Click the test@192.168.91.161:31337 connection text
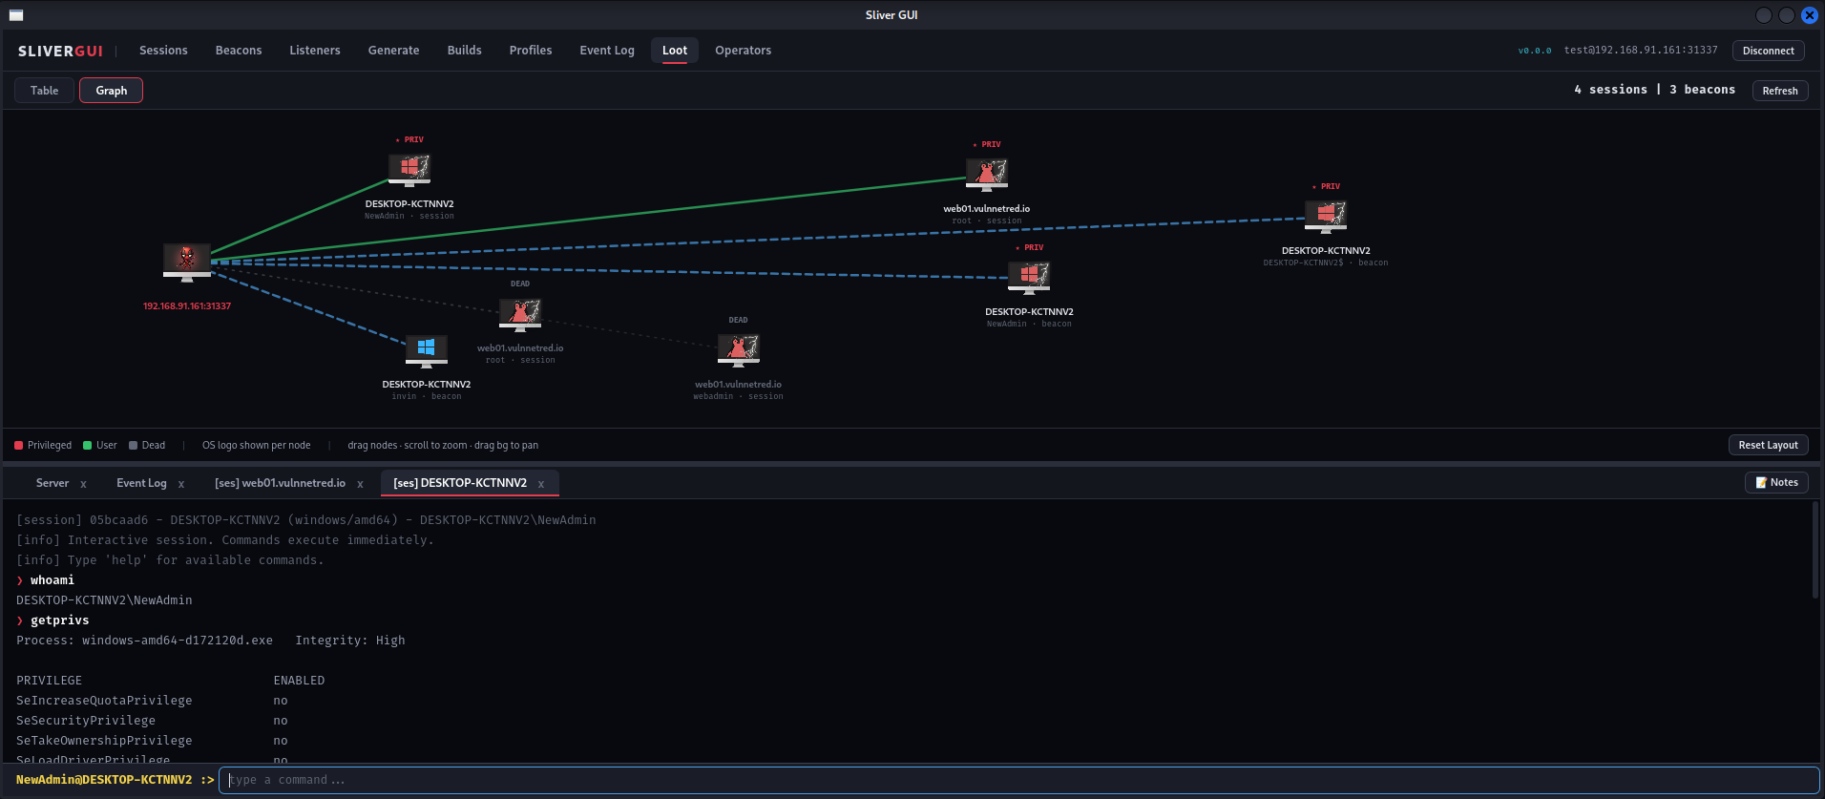The image size is (1825, 799). tap(1641, 51)
